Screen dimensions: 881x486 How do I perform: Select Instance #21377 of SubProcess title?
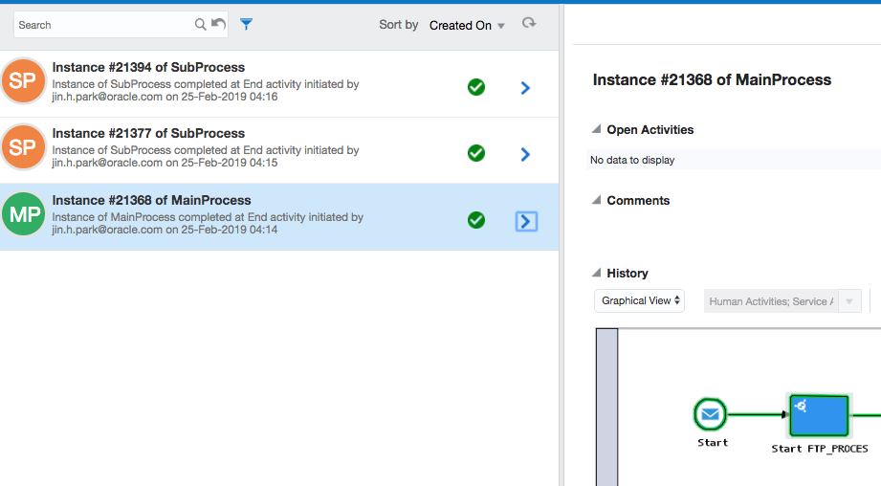[148, 134]
